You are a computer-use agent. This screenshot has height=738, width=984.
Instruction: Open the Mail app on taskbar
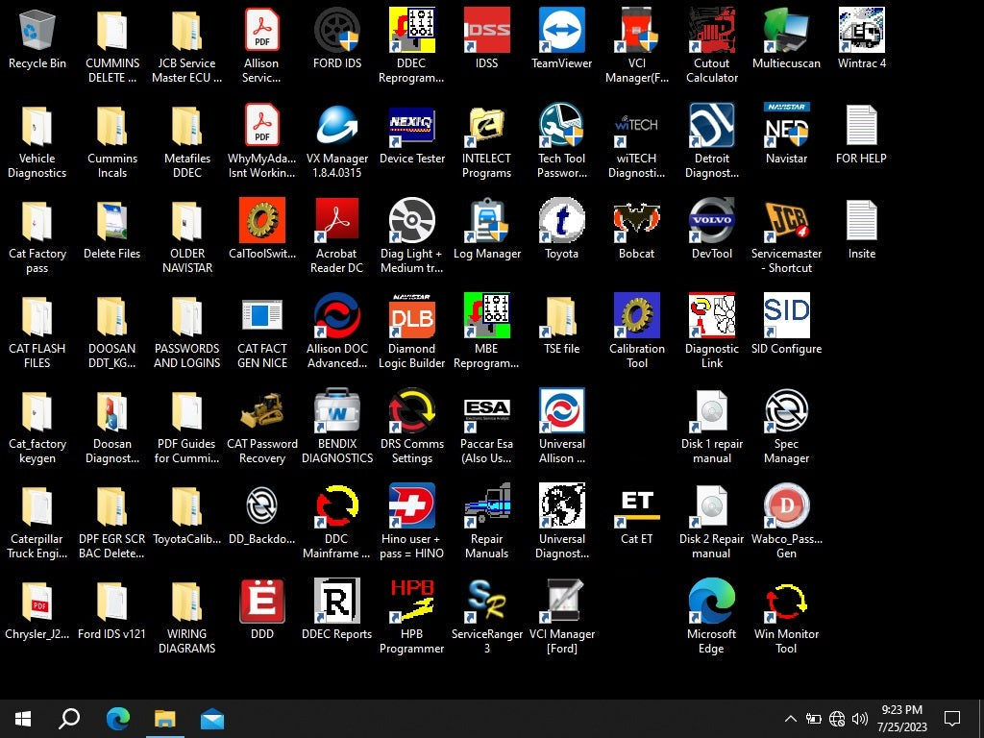click(212, 719)
